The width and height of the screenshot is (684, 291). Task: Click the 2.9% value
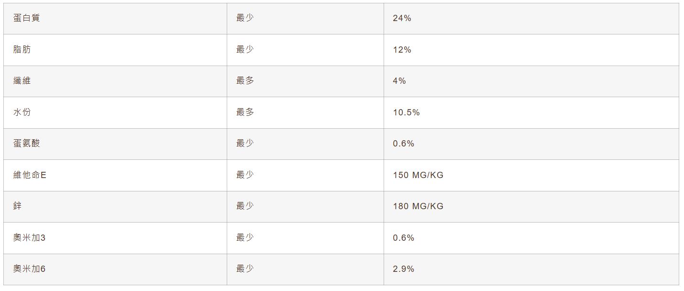404,269
